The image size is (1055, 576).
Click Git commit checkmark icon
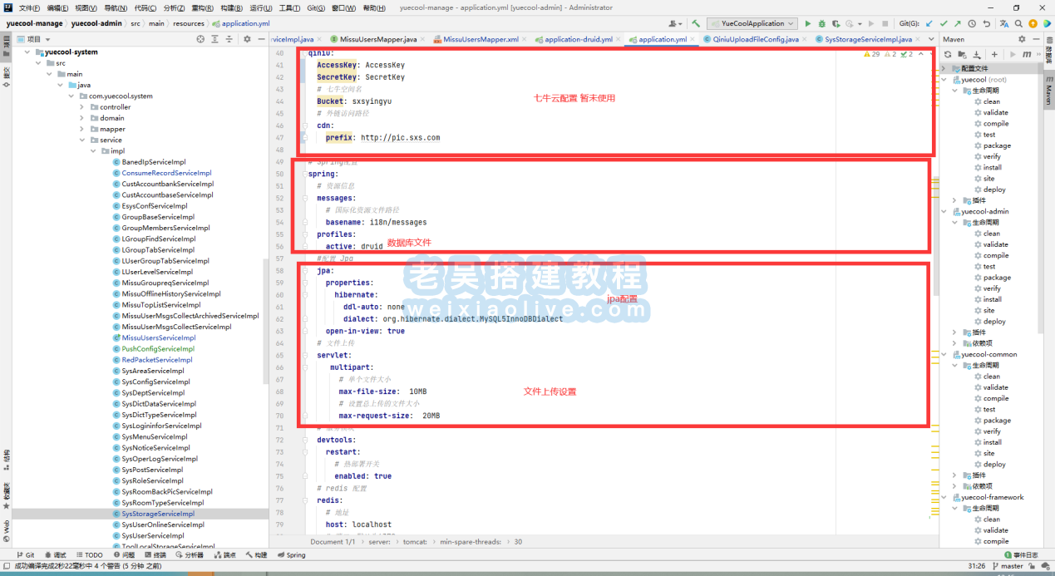pyautogui.click(x=944, y=24)
